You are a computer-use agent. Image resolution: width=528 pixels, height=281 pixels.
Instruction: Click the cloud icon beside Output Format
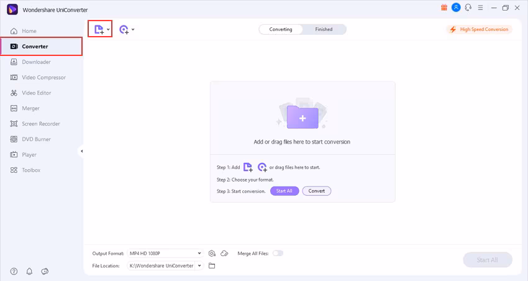pos(224,254)
